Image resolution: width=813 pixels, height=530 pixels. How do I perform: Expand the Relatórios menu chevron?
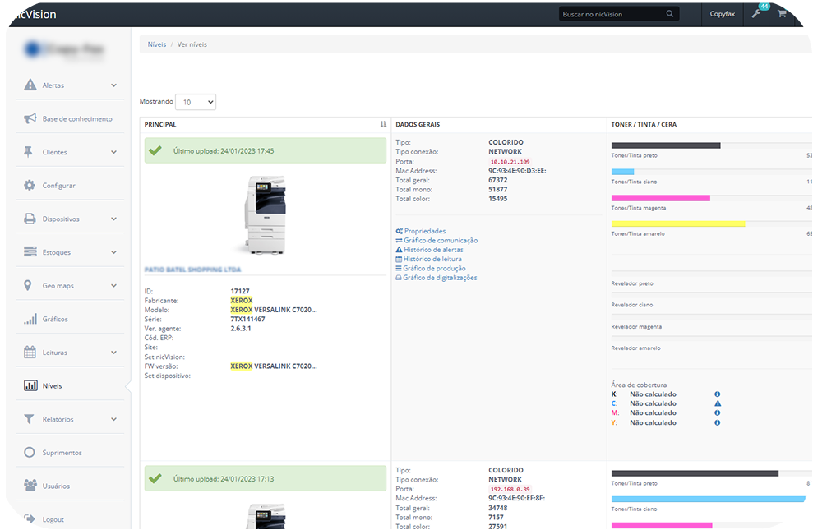click(113, 419)
